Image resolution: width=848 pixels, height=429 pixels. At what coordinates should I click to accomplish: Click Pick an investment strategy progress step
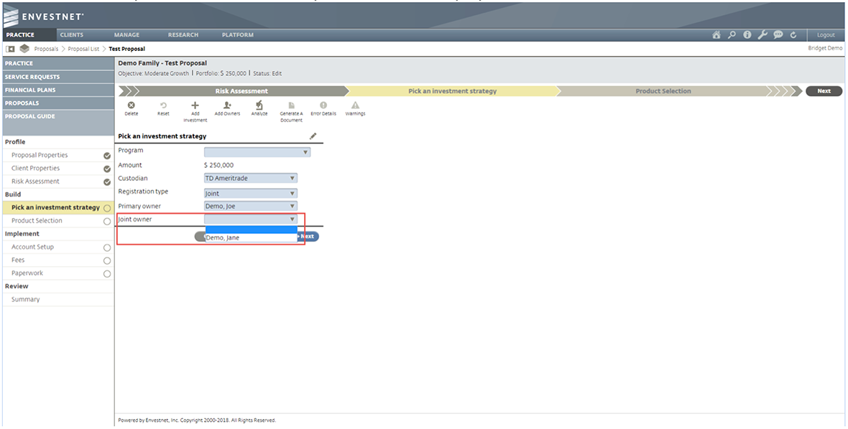point(452,91)
